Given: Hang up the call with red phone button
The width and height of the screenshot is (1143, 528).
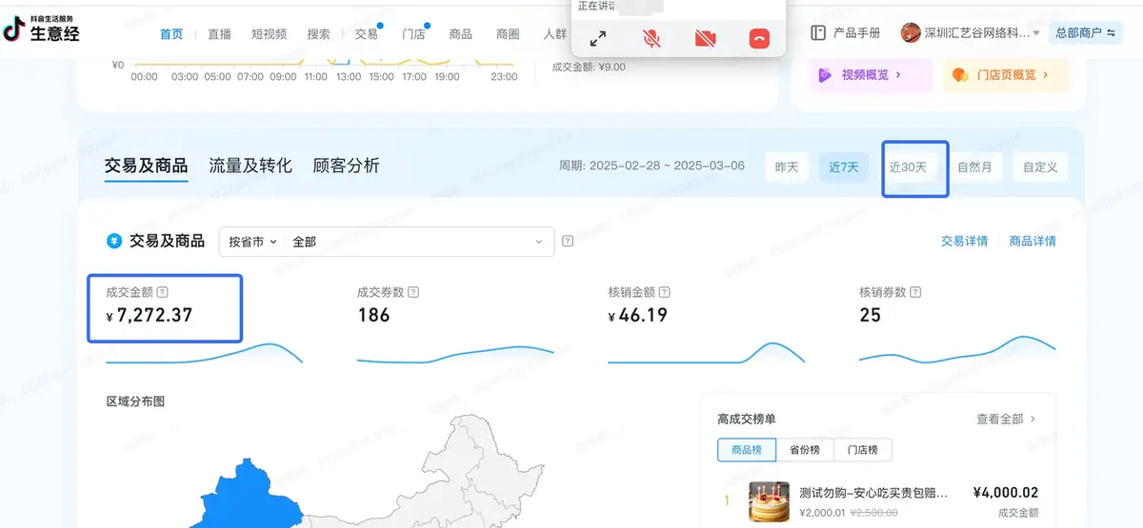Looking at the screenshot, I should click(x=758, y=38).
